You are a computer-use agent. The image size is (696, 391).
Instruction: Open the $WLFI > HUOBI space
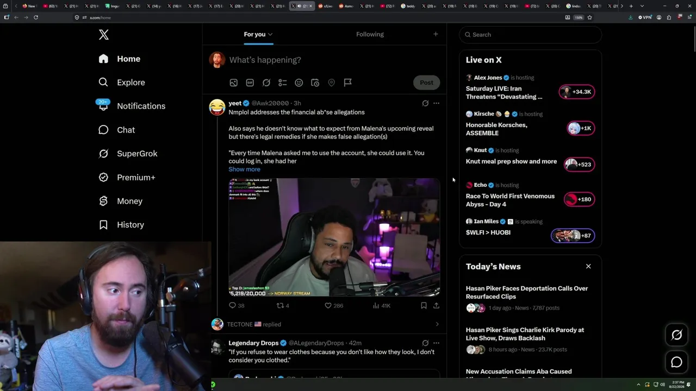point(488,232)
